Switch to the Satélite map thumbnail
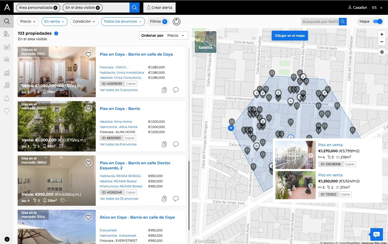 pos(206,42)
